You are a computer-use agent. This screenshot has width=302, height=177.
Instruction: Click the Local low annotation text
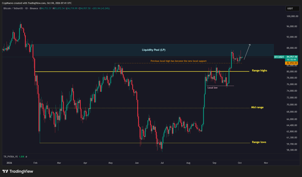(212, 88)
